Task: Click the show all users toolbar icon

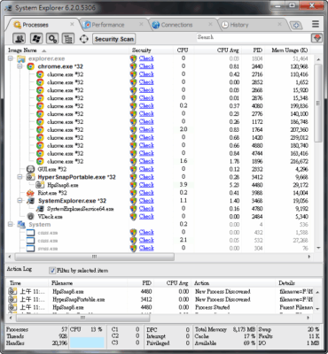Action: click(19, 39)
